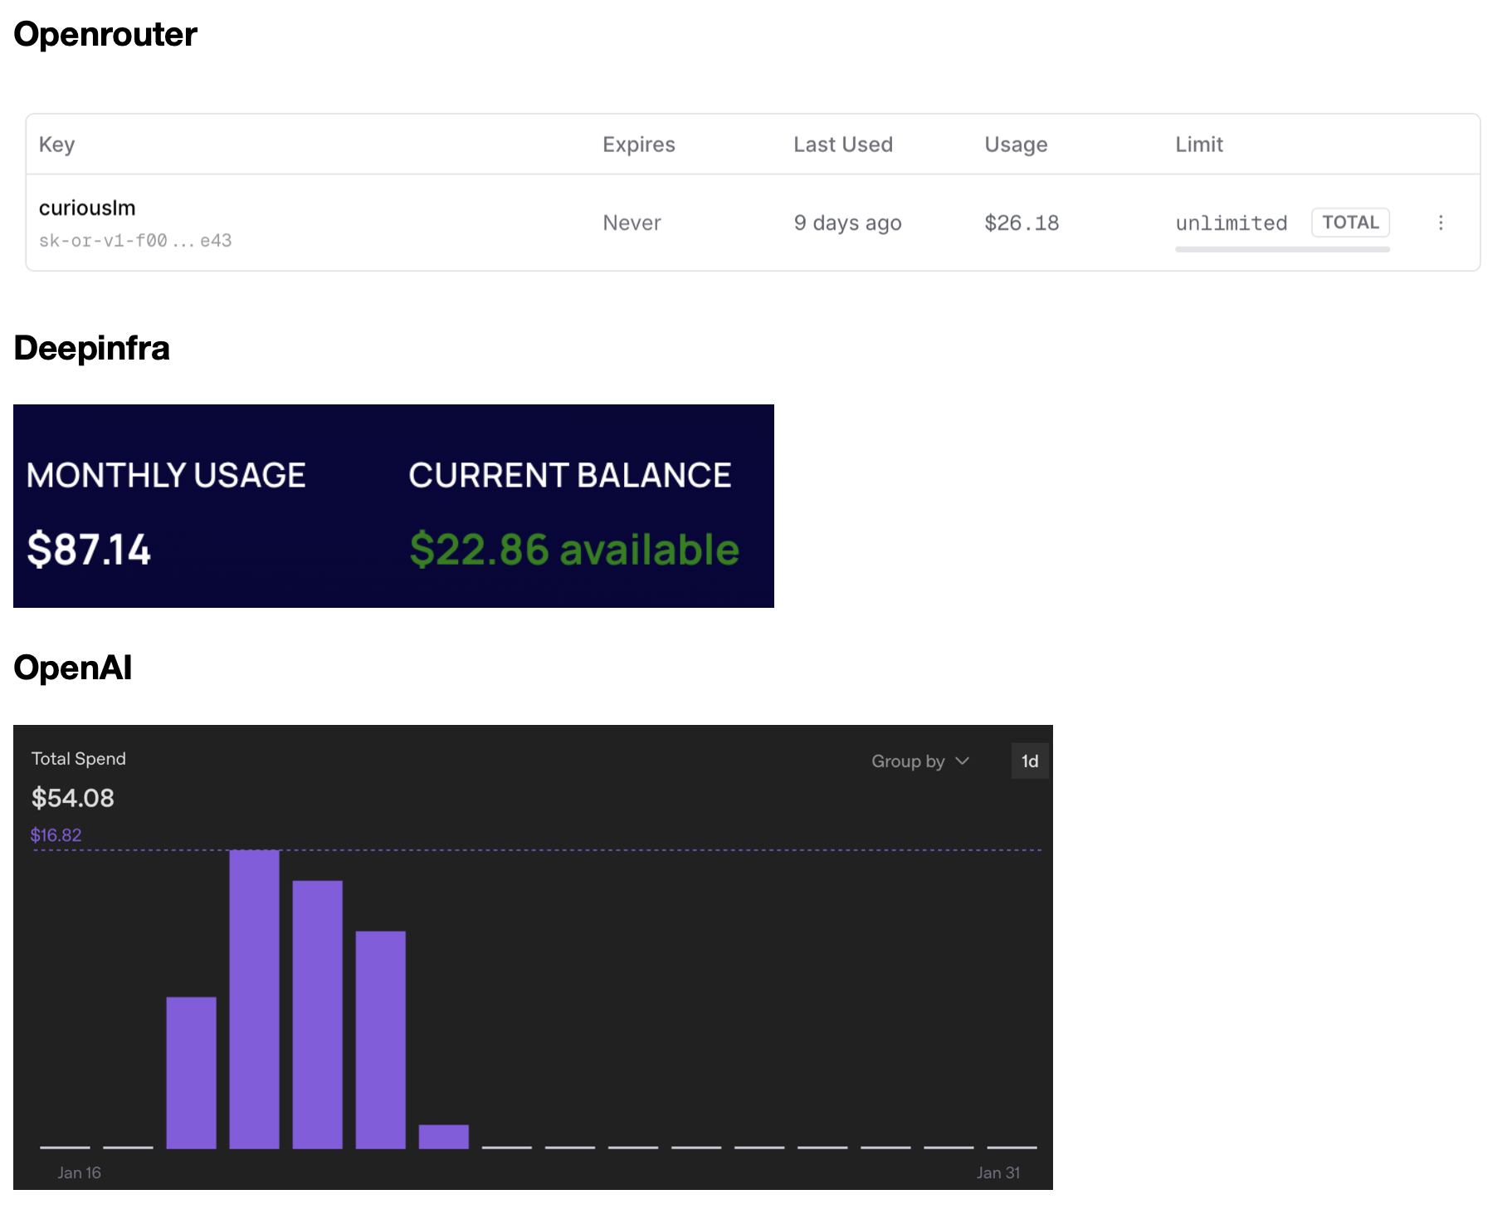This screenshot has height=1214, width=1507.
Task: Click the shortest purple bar in spend chart
Action: 444,1137
